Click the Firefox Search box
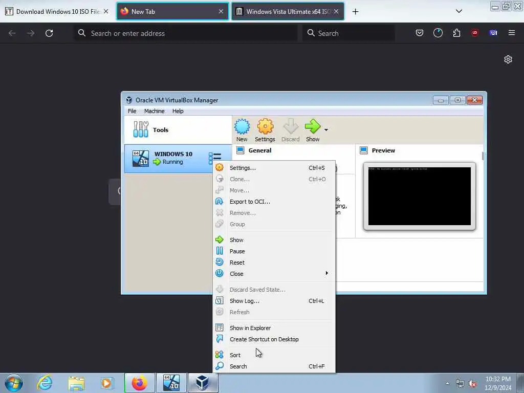Image resolution: width=524 pixels, height=393 pixels. click(348, 33)
